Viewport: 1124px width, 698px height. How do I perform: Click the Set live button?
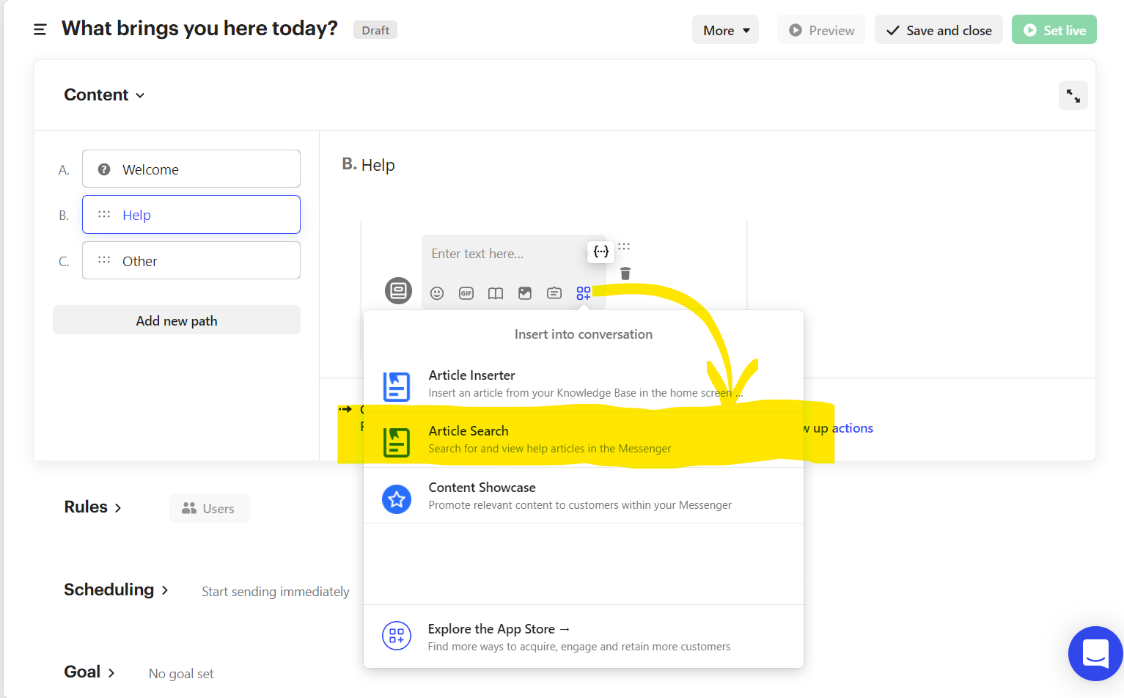1054,30
